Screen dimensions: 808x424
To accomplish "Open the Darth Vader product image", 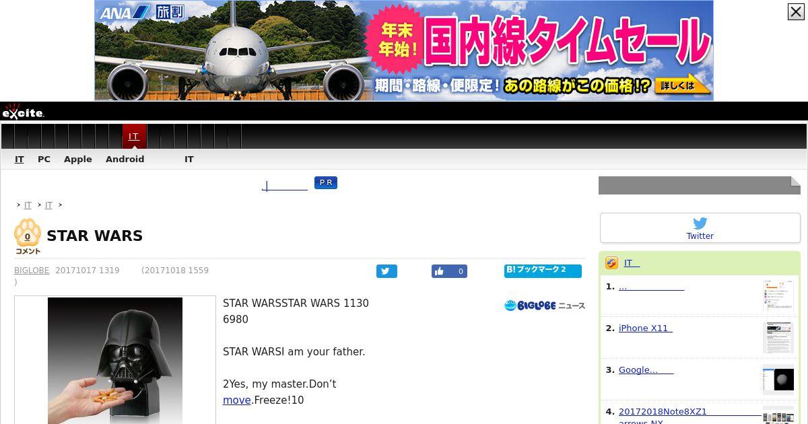I will tap(115, 361).
